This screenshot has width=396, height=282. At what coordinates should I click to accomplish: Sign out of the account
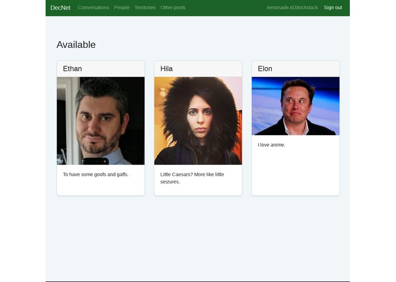click(x=333, y=7)
